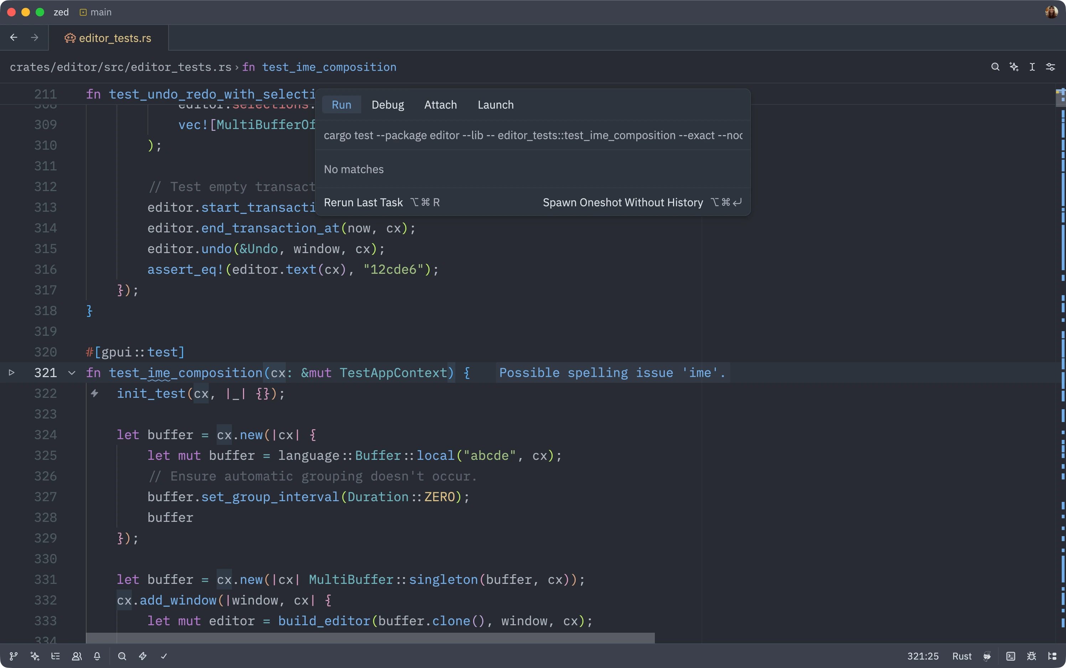Click Spawn Oneshot Without History
Image resolution: width=1066 pixels, height=668 pixels.
coord(622,202)
